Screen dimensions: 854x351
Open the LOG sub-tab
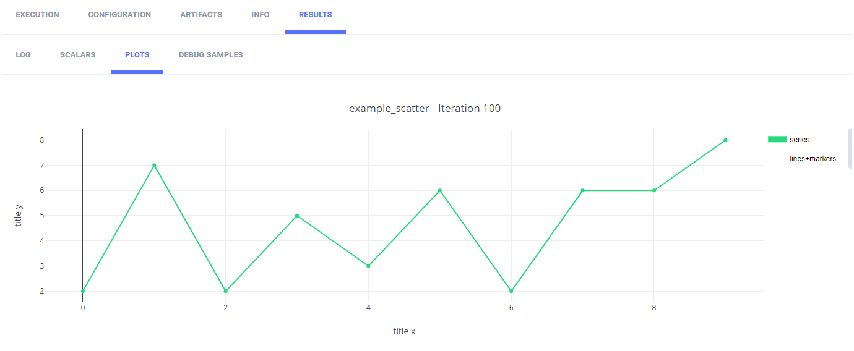coord(23,55)
